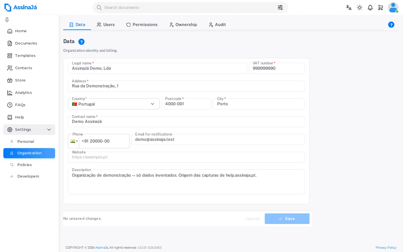The height and width of the screenshot is (252, 403).
Task: Open Store in the sidebar
Action: 29,80
